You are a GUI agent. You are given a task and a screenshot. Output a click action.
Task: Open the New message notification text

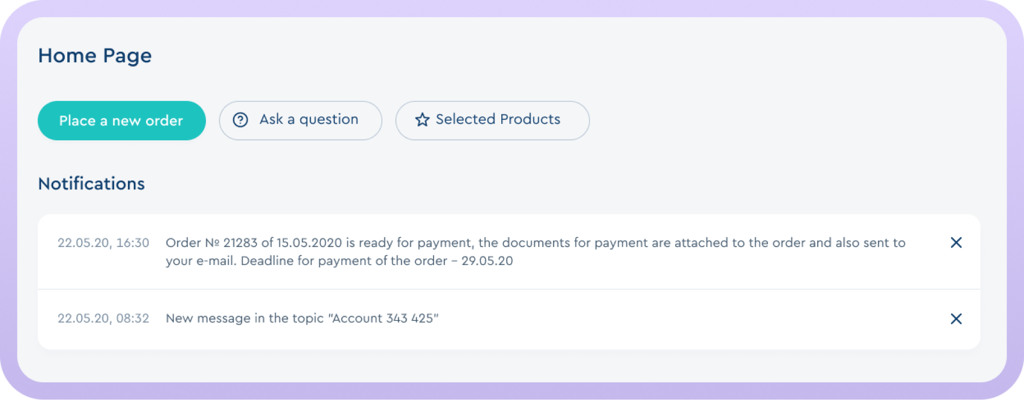(x=302, y=318)
